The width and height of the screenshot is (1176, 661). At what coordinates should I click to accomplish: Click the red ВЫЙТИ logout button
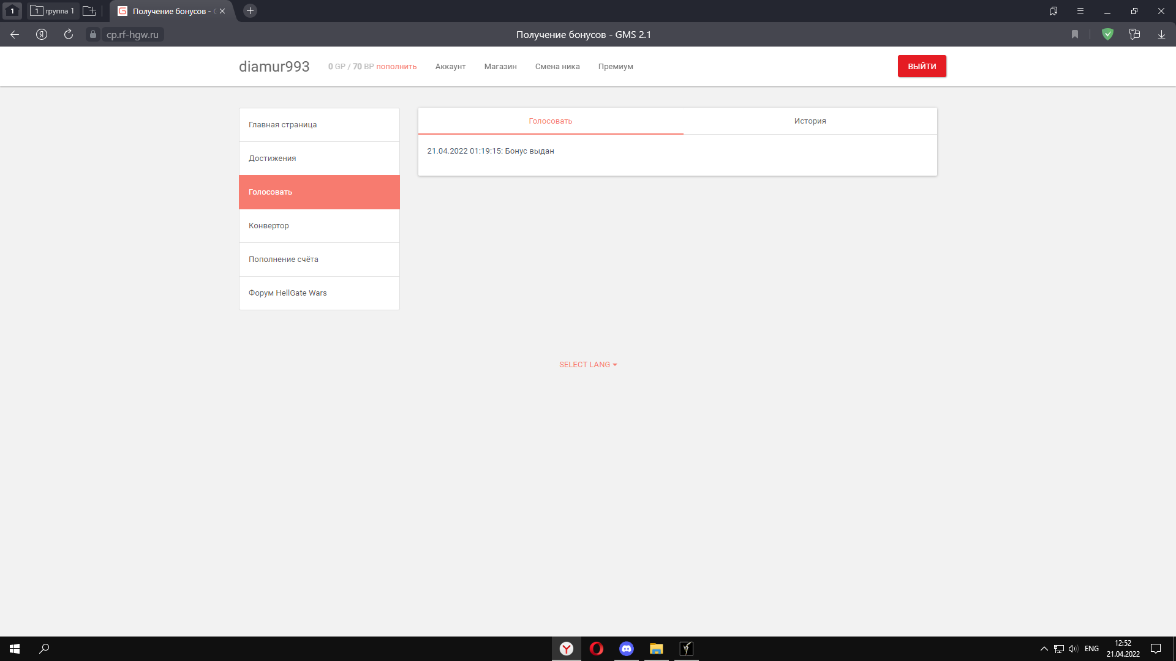[922, 66]
